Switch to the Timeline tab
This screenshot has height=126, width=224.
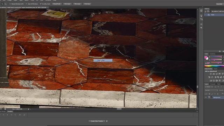click(x=10, y=111)
